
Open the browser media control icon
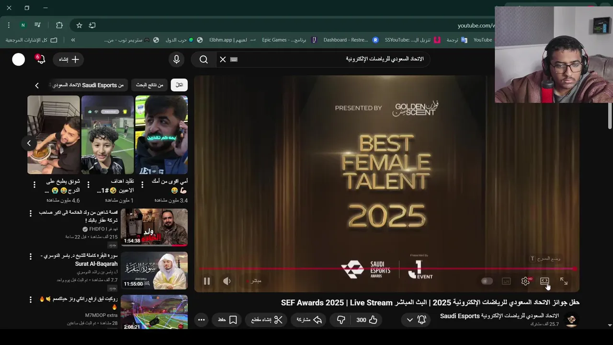click(37, 25)
